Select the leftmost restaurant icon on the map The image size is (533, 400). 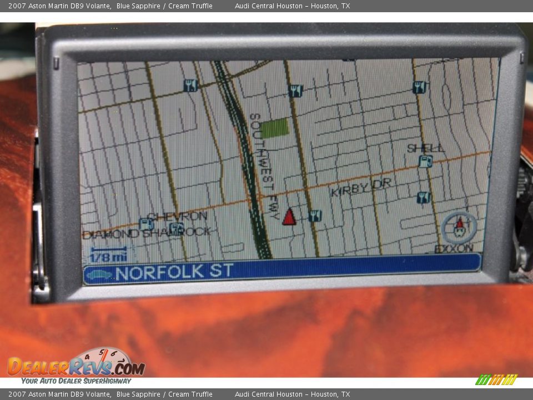pos(190,86)
